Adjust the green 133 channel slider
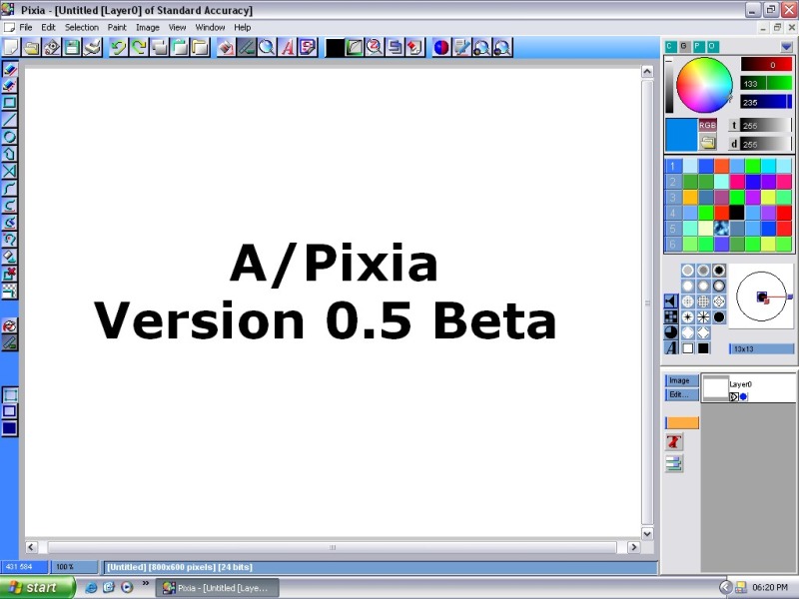The height and width of the screenshot is (599, 799). (x=767, y=84)
